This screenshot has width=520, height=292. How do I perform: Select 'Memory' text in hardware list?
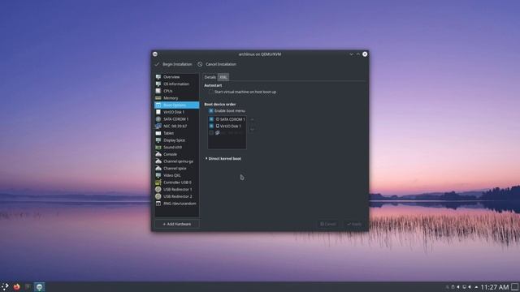pos(171,98)
